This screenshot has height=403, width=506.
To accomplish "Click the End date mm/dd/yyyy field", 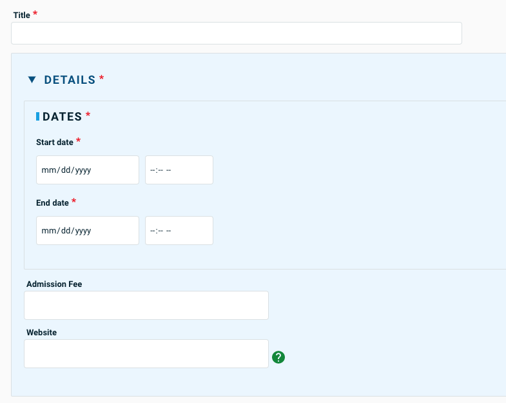I will (88, 231).
